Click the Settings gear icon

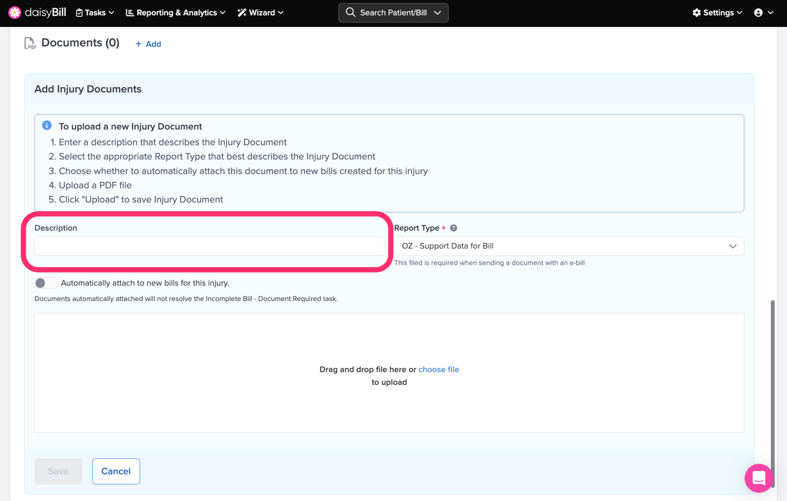[696, 13]
